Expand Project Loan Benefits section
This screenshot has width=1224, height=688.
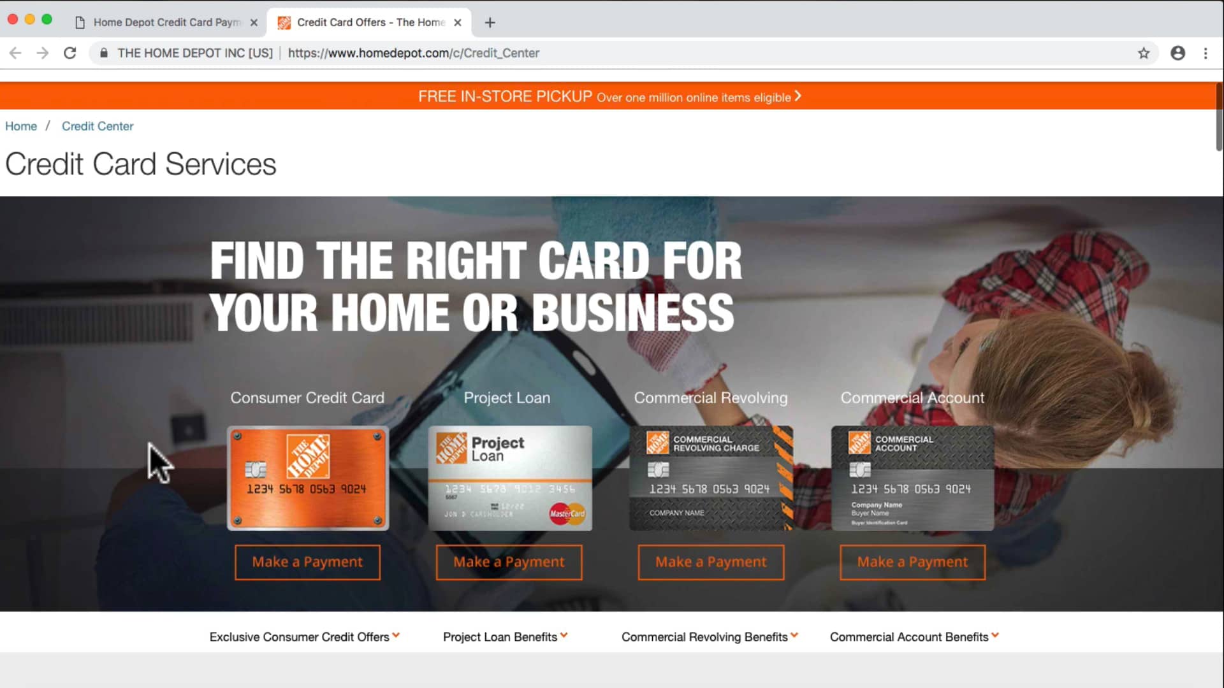[x=504, y=636]
